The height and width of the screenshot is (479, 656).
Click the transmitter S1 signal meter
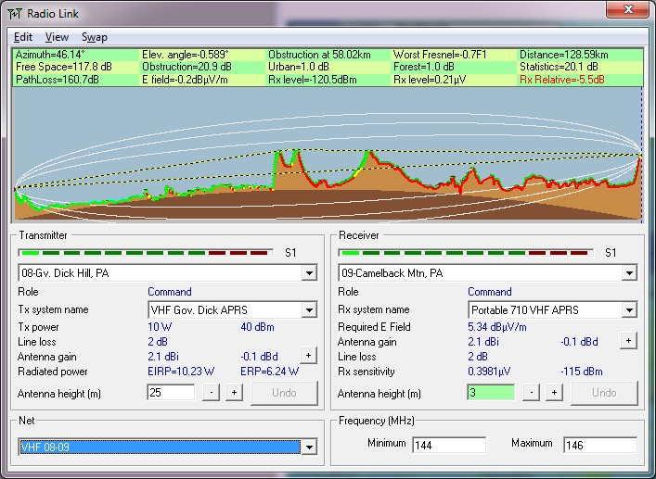point(146,253)
